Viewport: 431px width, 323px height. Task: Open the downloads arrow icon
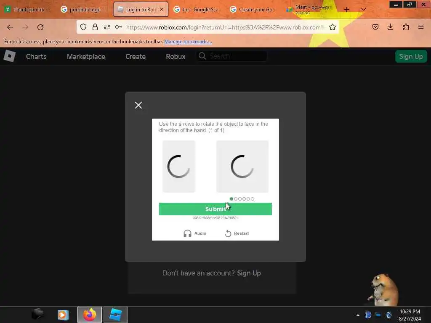pyautogui.click(x=391, y=27)
